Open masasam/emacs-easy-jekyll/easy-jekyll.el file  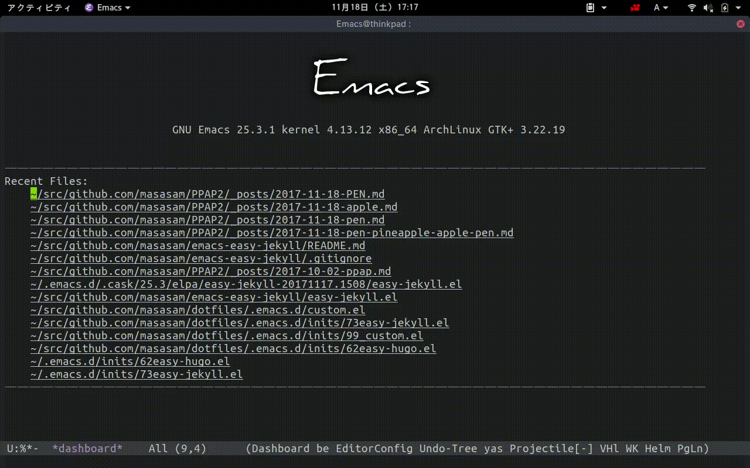coord(214,297)
